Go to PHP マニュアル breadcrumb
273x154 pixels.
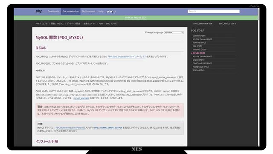coord(41,24)
